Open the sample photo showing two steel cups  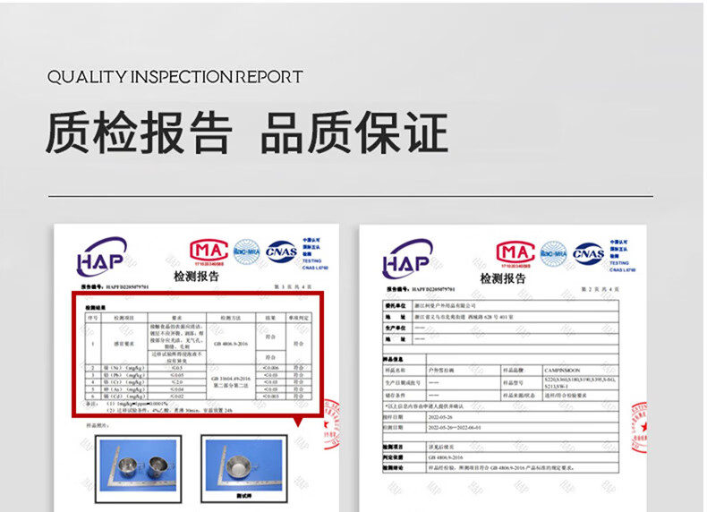tap(139, 469)
